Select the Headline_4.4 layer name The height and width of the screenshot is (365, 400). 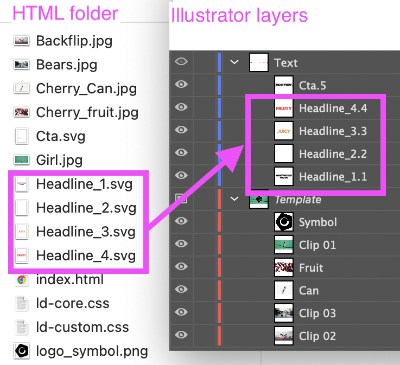click(x=333, y=108)
